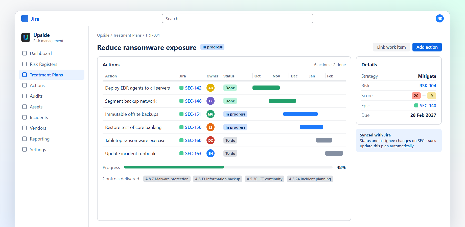465x227 pixels.
Task: Open the SEC-156 issue link
Action: tap(193, 127)
